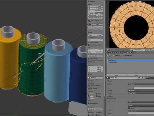
Task: Click the New Layer button
Action: pos(95,27)
